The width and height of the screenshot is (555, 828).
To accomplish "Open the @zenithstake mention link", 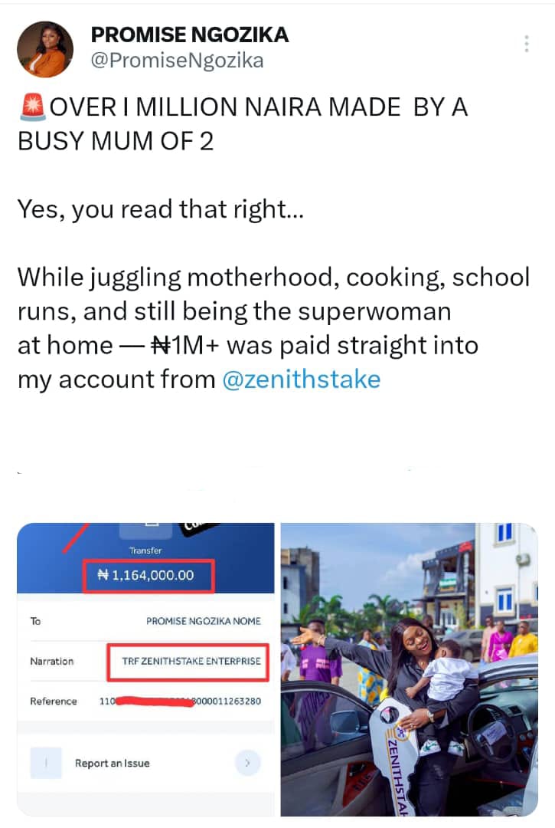I will [x=301, y=379].
